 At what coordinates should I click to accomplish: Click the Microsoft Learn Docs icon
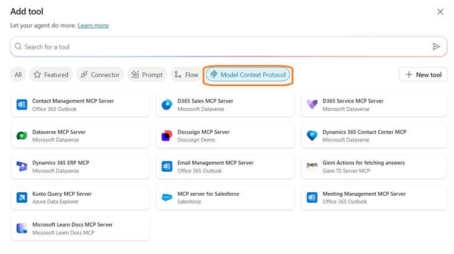tap(22, 228)
